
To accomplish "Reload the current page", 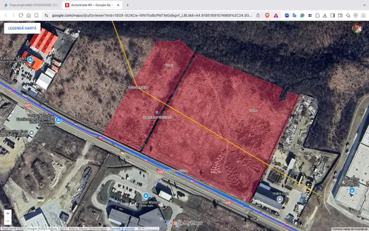I will 21,15.
